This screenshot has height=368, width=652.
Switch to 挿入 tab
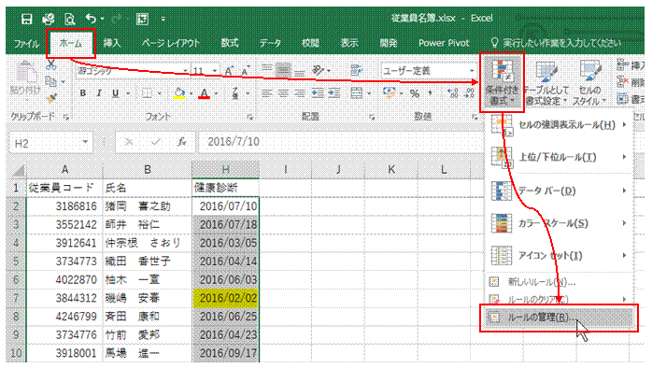click(111, 43)
